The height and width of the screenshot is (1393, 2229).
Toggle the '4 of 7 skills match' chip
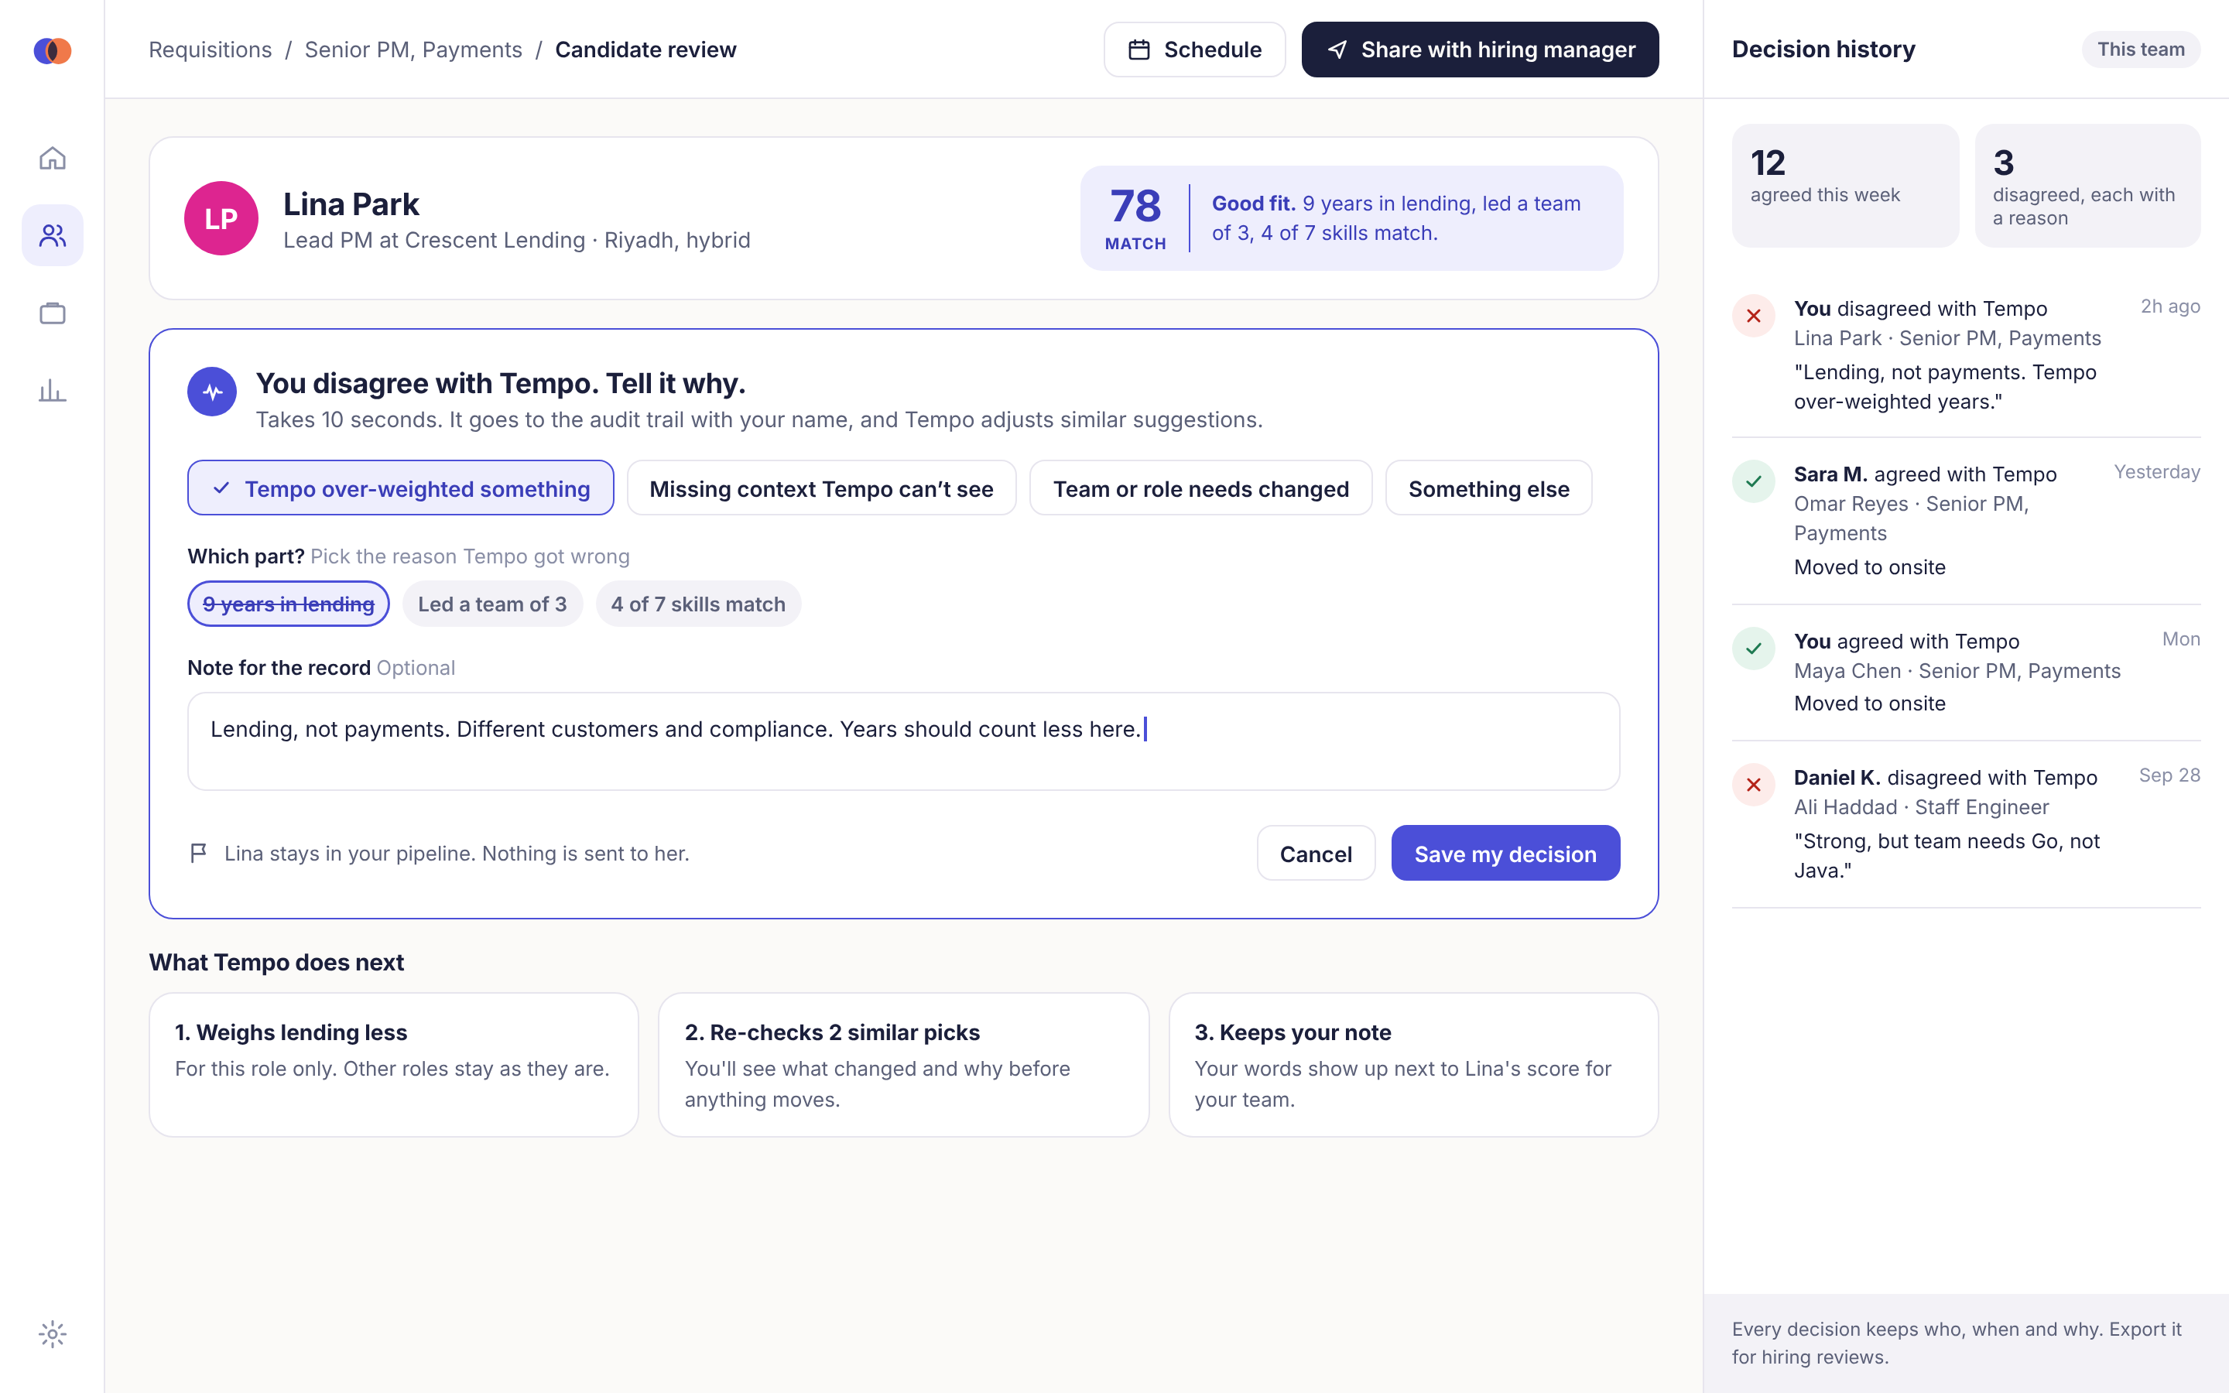(x=698, y=604)
